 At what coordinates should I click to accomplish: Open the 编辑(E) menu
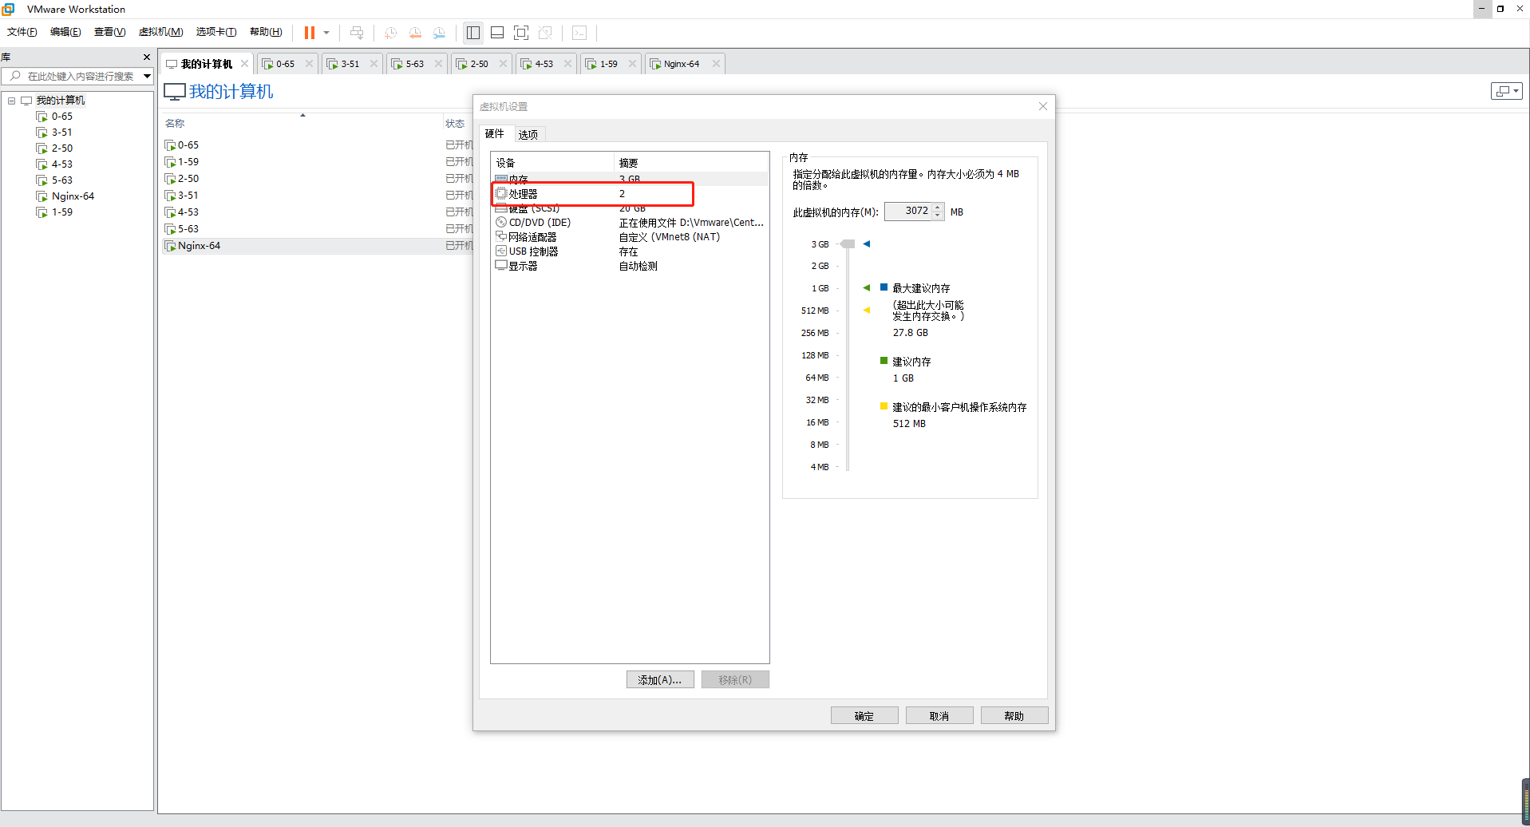[x=65, y=32]
